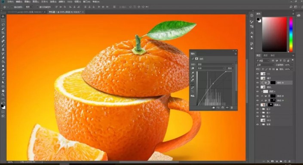Screen dimensions: 303x165
Task: Select the middle control point on the curve
Action: pos(213,84)
